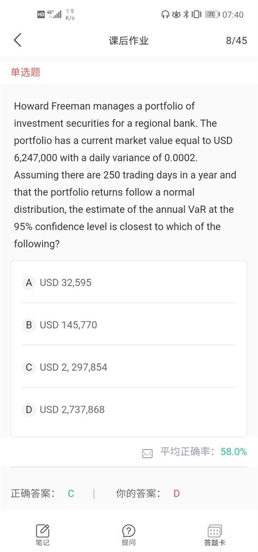Open the 提问 question mark icon
The width and height of the screenshot is (258, 552).
[x=129, y=530]
